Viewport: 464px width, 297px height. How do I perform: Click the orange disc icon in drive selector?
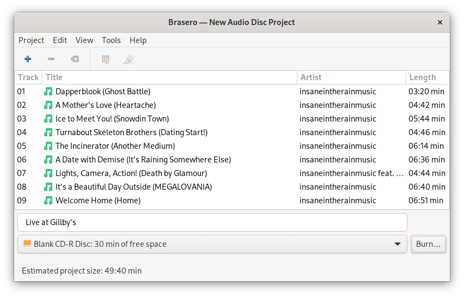tap(27, 244)
